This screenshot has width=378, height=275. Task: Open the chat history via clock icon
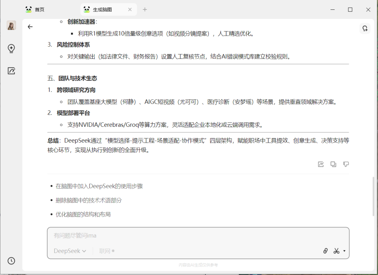point(10,261)
